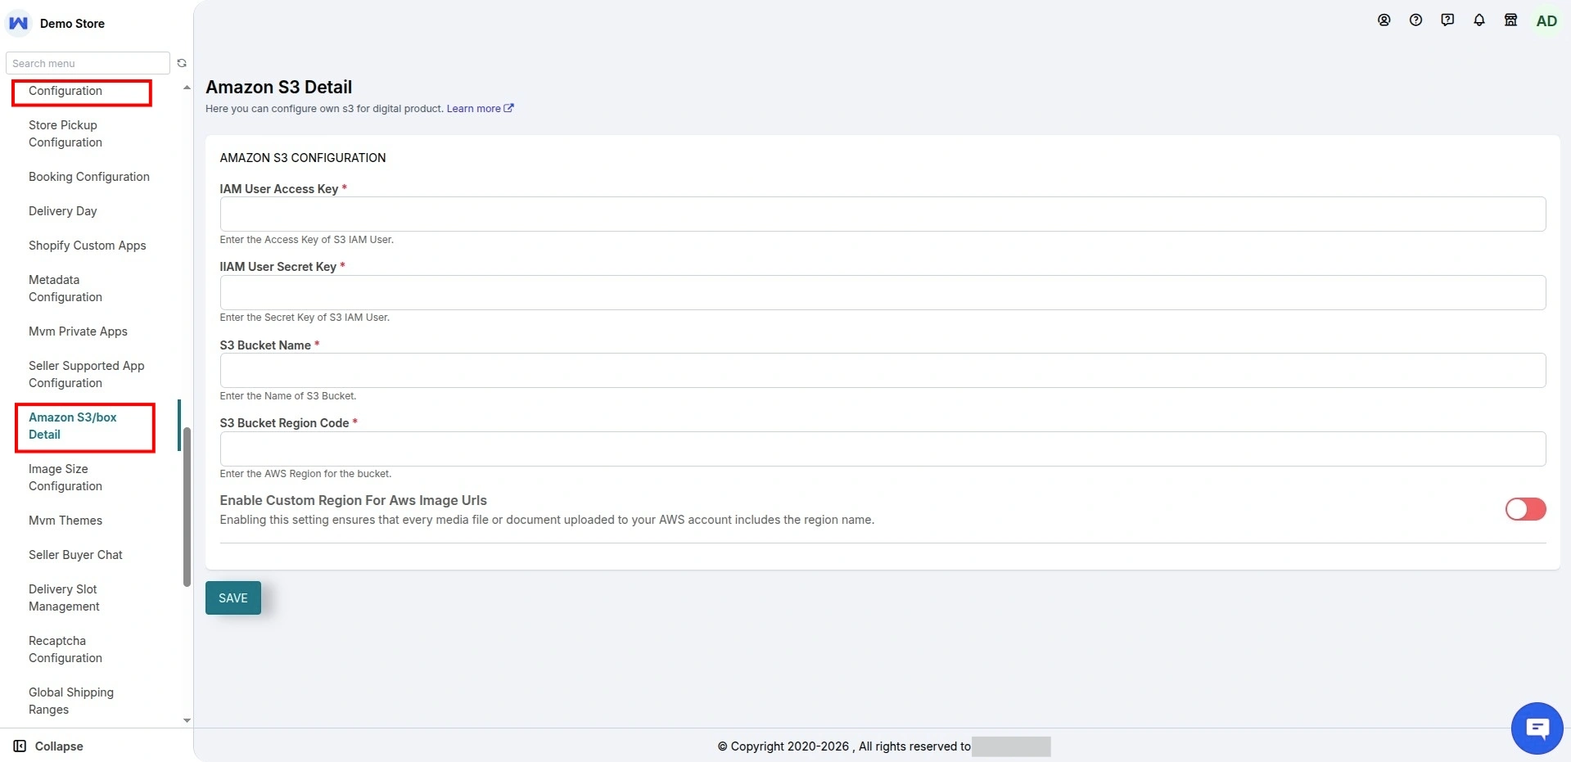Viewport: 1571px width, 762px height.
Task: Click the Copyright 2020-2026 footer text
Action: [x=844, y=746]
